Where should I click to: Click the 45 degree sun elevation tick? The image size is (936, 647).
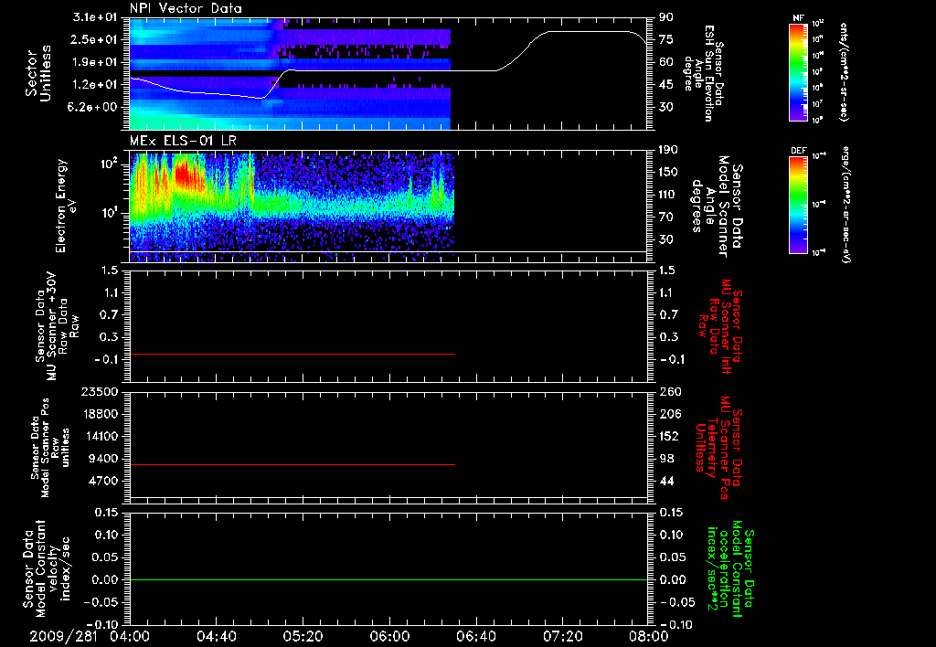coord(666,85)
